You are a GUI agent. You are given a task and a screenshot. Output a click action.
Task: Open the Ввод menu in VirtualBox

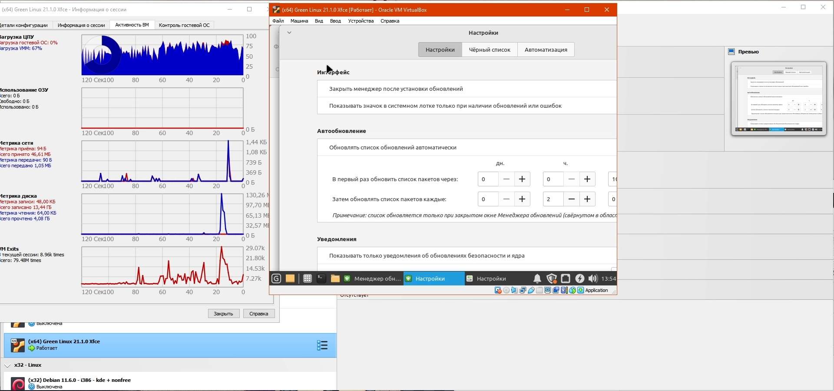point(335,21)
